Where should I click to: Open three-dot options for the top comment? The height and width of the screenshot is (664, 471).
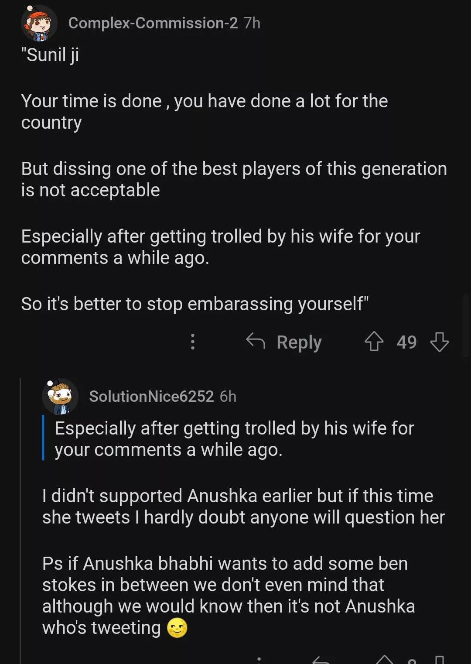[x=193, y=342]
